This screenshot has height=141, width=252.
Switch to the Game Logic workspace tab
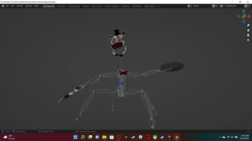click(x=97, y=6)
